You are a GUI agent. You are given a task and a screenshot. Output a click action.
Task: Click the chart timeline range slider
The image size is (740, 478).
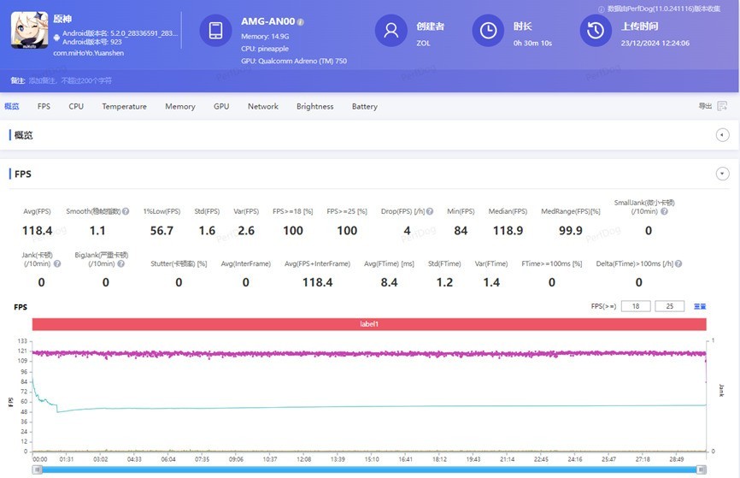click(369, 469)
